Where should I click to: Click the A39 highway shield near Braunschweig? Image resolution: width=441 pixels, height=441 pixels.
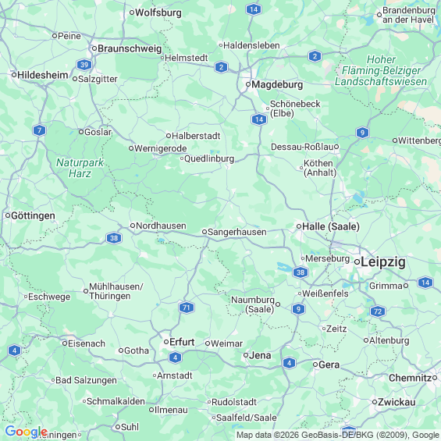(84, 66)
